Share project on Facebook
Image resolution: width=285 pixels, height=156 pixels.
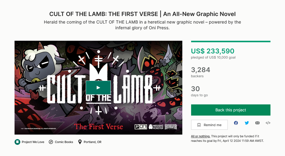236,123
